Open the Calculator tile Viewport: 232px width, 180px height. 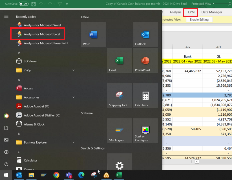click(145, 96)
